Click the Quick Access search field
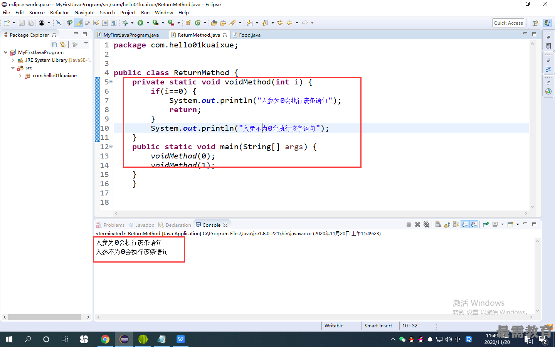Image resolution: width=555 pixels, height=347 pixels. coord(508,23)
